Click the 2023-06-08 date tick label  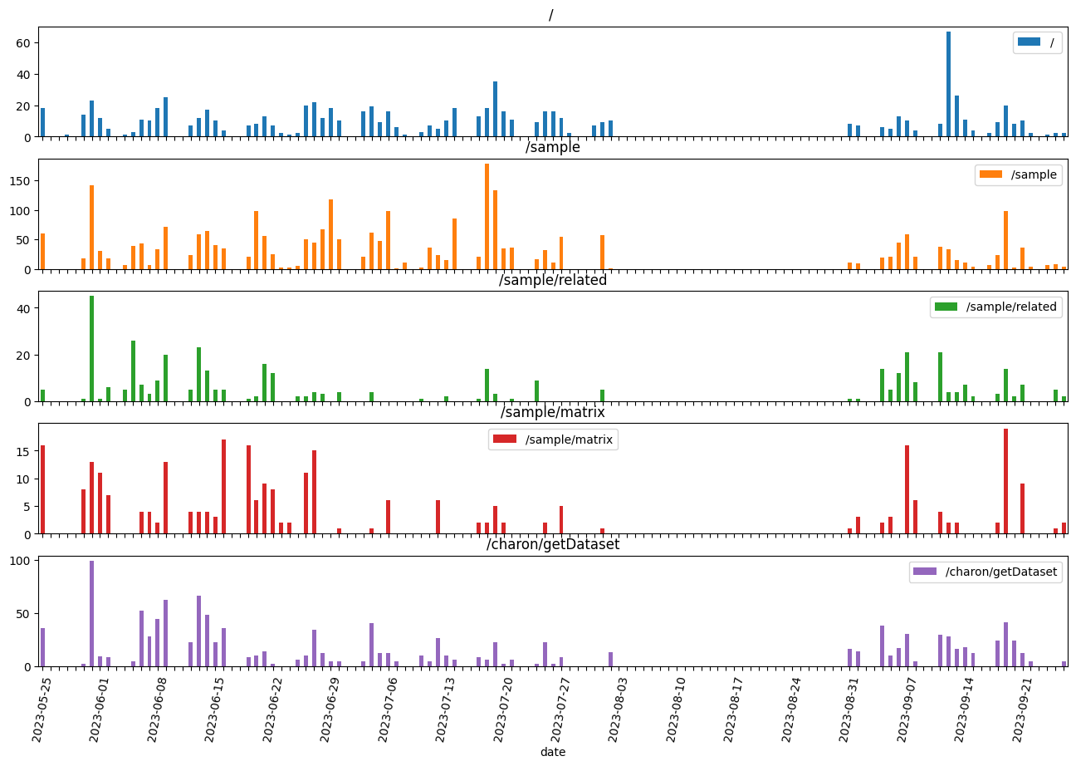158,710
